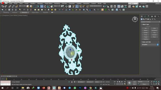Viewport: 161px width, 90px height.
Task: Switch to the Object Paint ribbon tab
Action: coord(35,12)
